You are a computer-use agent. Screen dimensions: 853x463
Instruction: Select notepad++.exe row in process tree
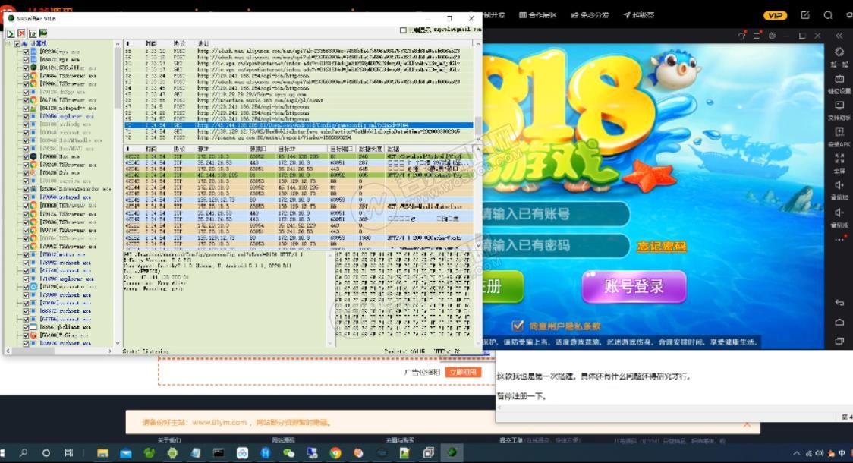coord(67,109)
